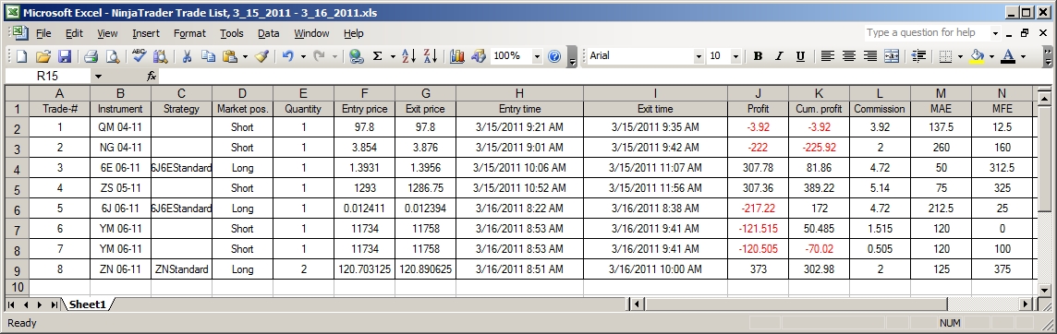Click the Select All corner button

click(x=17, y=93)
